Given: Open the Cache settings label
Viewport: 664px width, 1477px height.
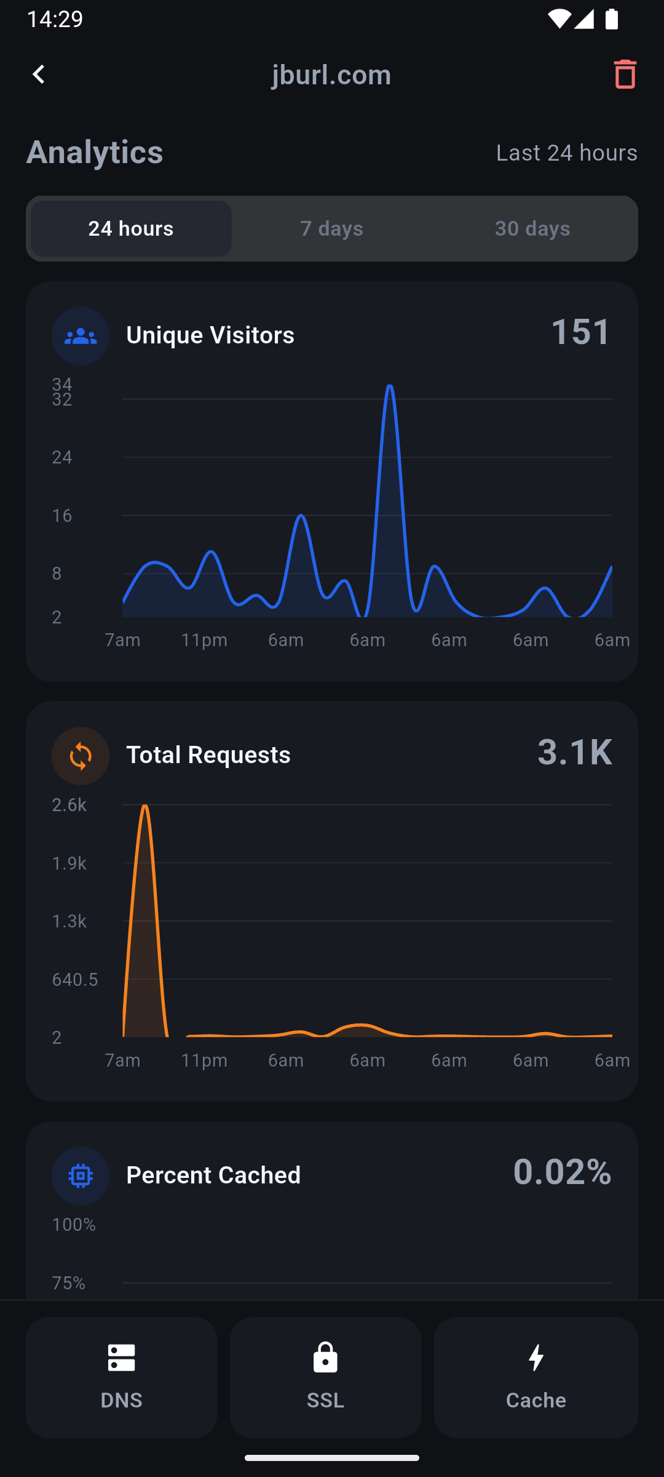Looking at the screenshot, I should coord(536,1400).
